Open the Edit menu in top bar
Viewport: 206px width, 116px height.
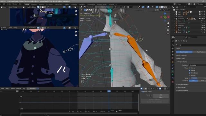4,4
